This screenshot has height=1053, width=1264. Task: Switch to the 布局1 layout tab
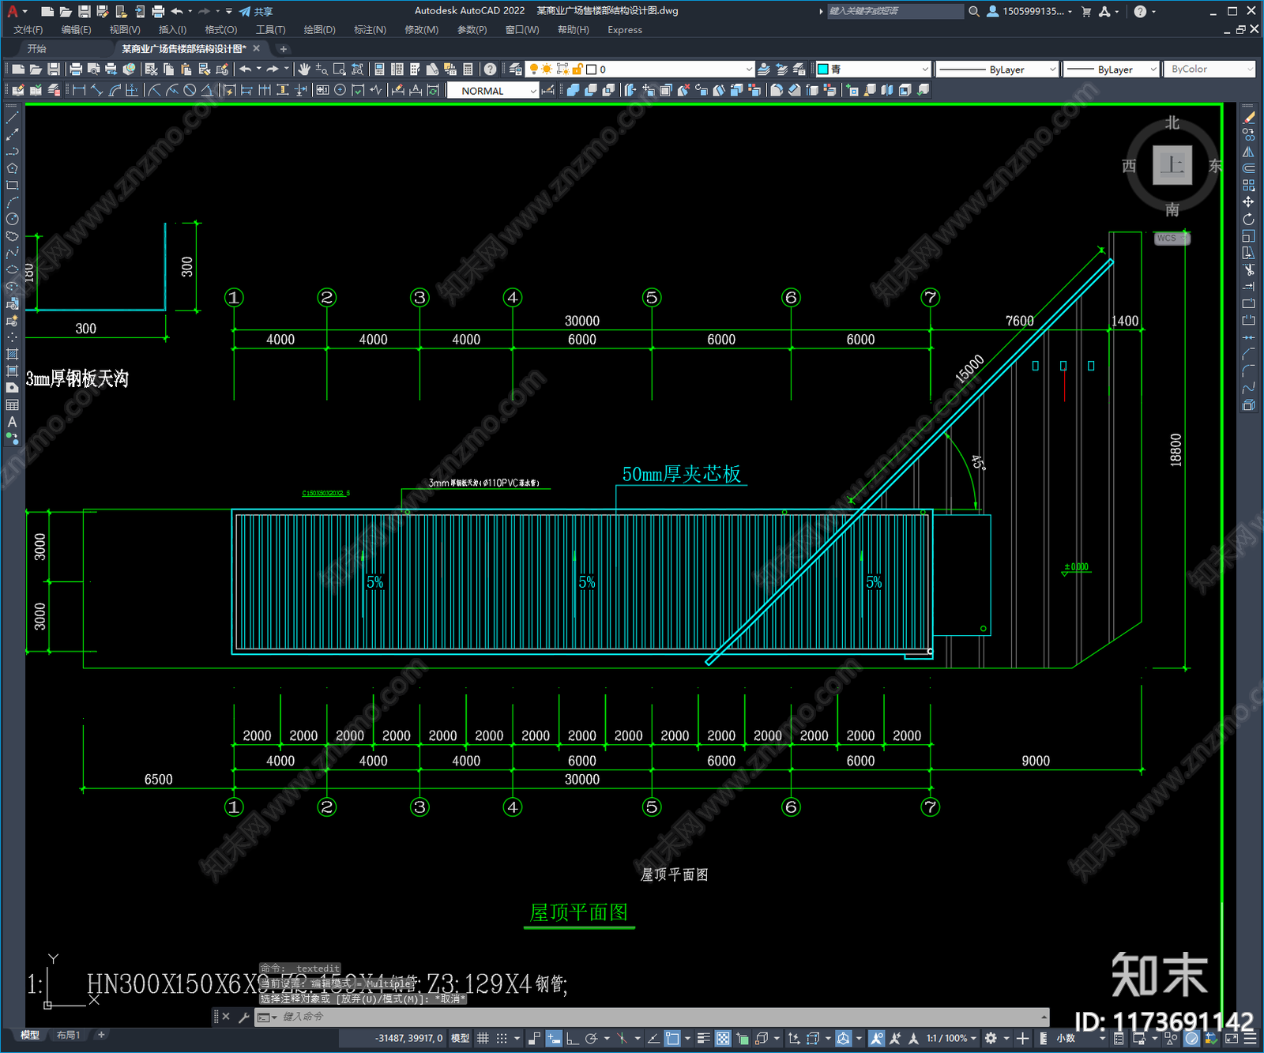click(68, 1035)
